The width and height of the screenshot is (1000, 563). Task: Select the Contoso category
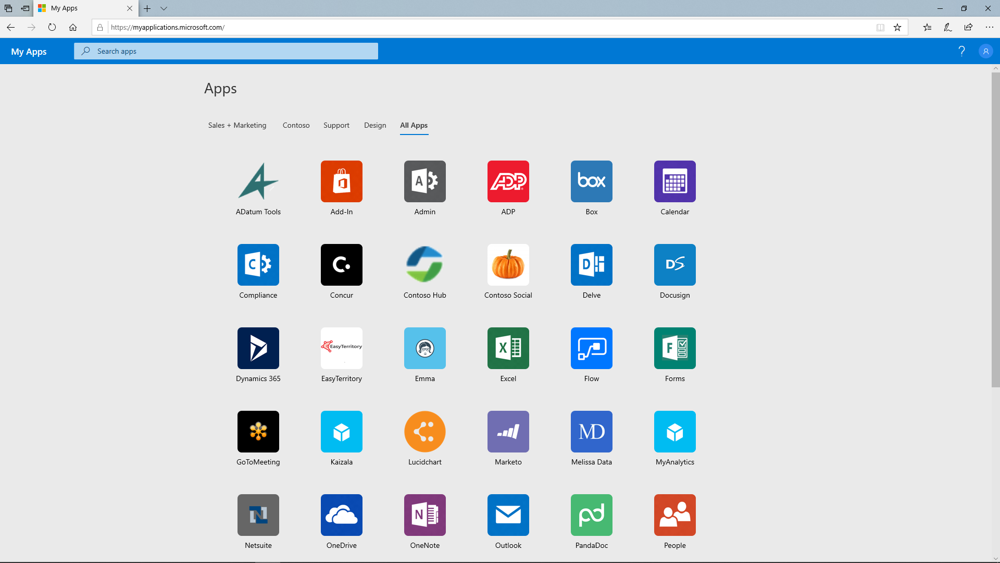tap(296, 125)
